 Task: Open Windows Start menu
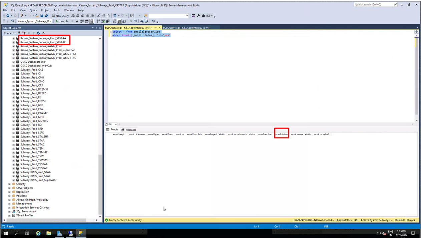click(x=6, y=233)
